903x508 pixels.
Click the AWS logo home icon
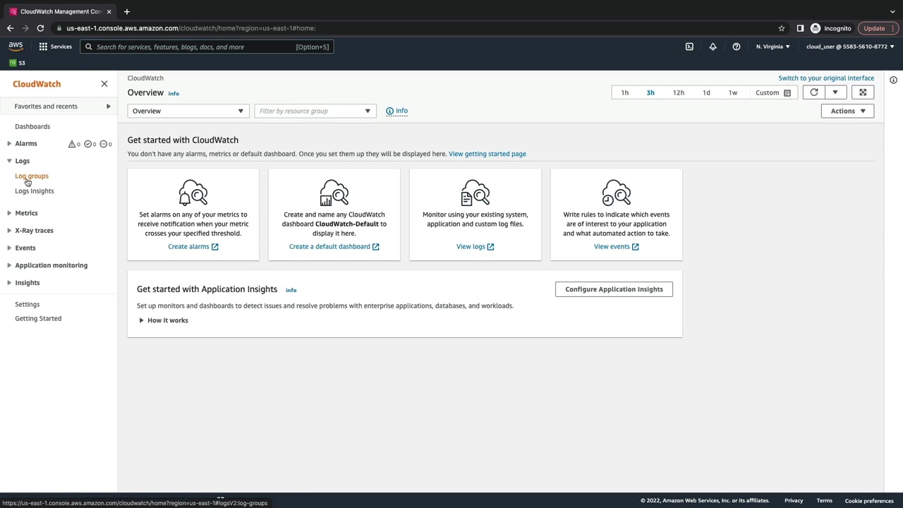(16, 47)
